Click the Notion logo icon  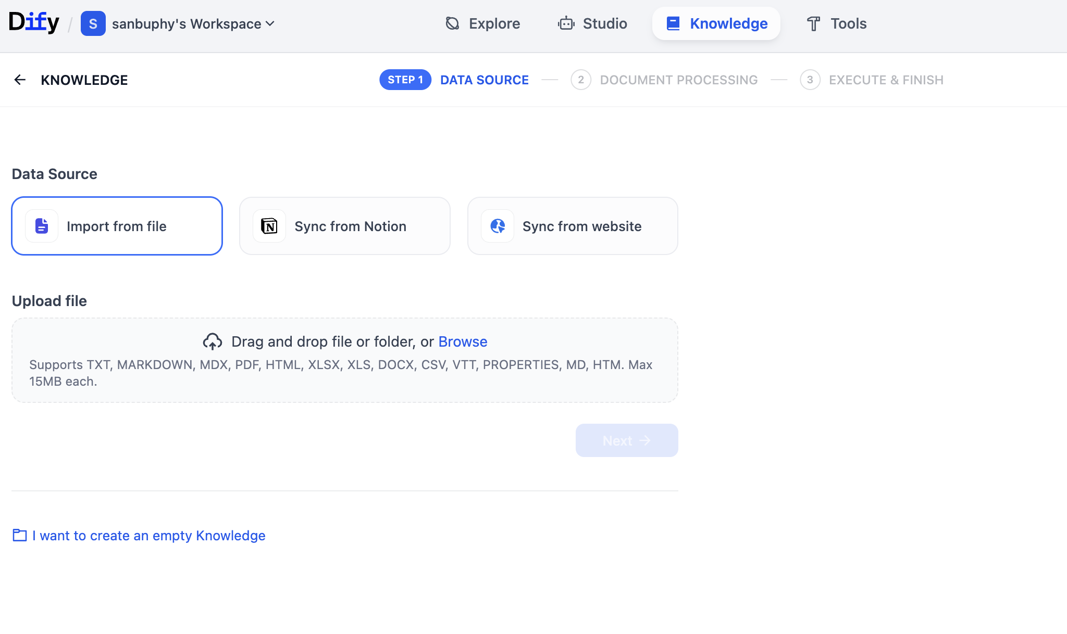point(269,226)
